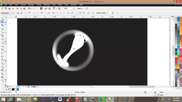The image size is (182, 102).
Task: Click the Add nodes icon
Action: pyautogui.click(x=18, y=13)
